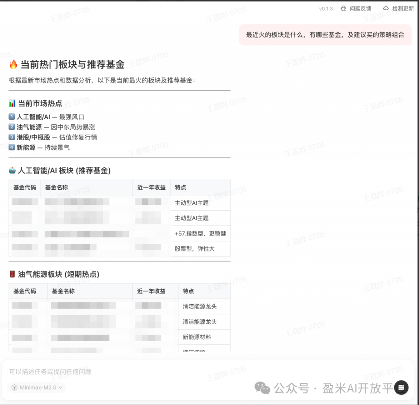This screenshot has width=419, height=405.
Task: Click the oil barrel emoji beside 油气能源板块
Action: pos(12,274)
